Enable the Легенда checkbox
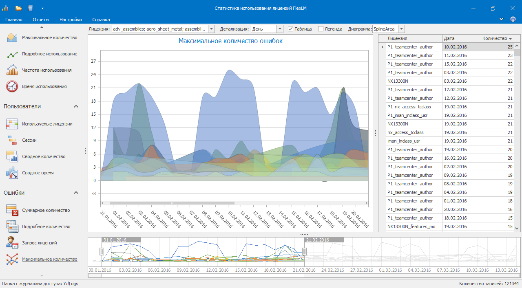This screenshot has height=288, width=522. pyautogui.click(x=321, y=29)
